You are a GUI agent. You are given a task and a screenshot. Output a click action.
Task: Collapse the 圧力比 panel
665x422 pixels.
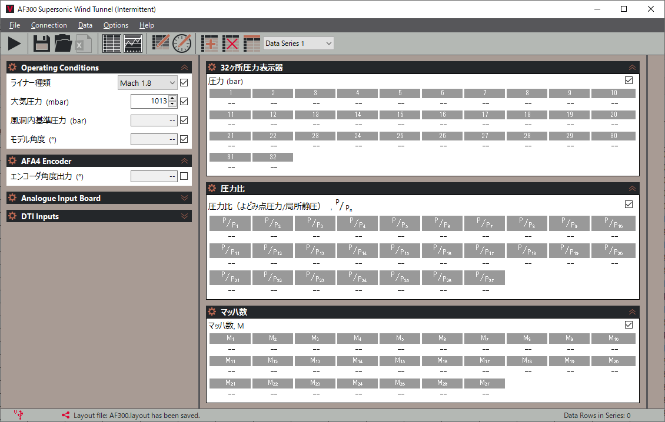tap(632, 189)
